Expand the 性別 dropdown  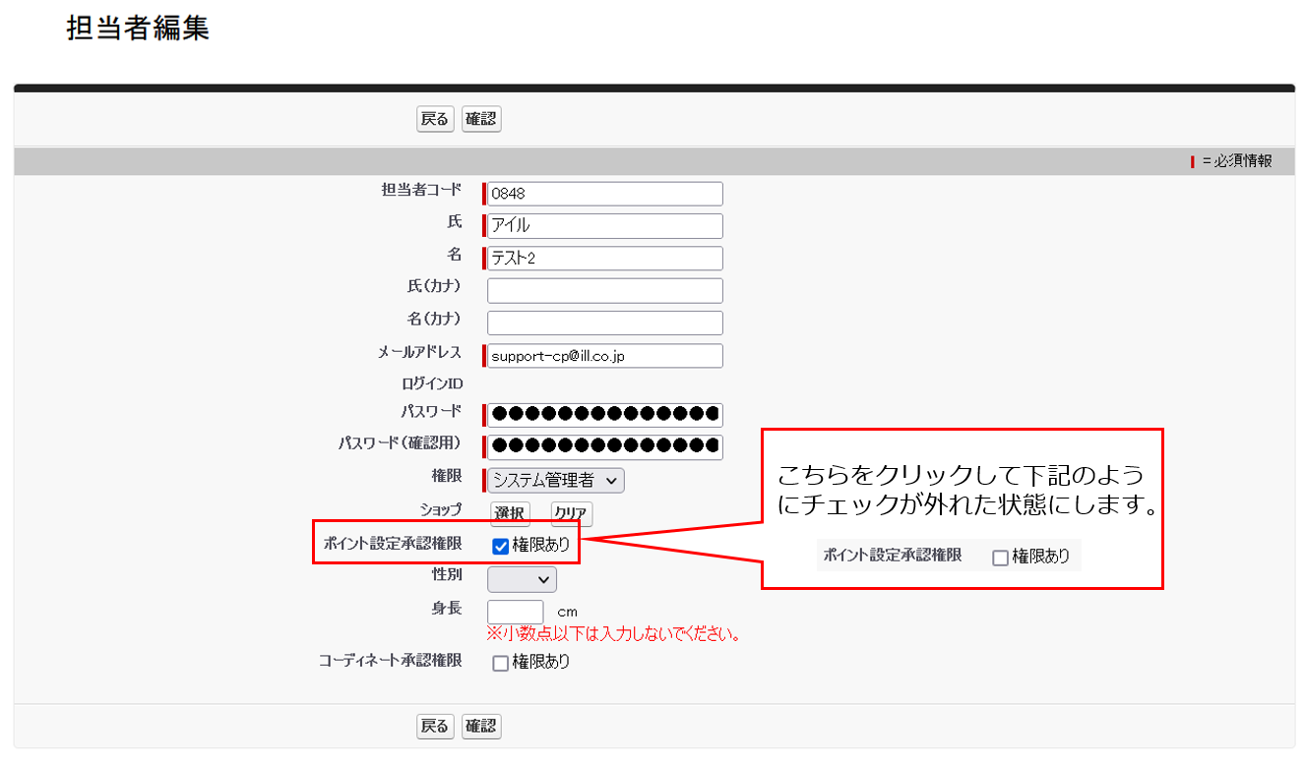click(x=522, y=580)
